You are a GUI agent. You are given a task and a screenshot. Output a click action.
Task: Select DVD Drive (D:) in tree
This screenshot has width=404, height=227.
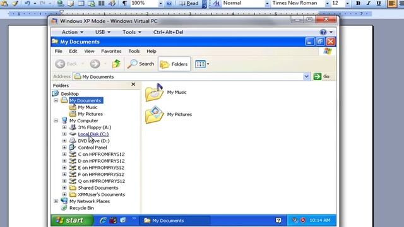click(93, 141)
